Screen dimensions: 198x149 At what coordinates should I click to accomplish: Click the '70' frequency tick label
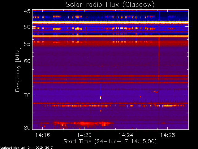27,95
